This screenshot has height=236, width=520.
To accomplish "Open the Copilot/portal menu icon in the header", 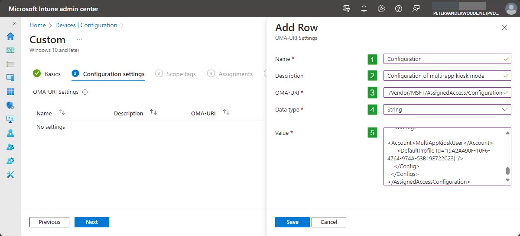I will 346,9.
